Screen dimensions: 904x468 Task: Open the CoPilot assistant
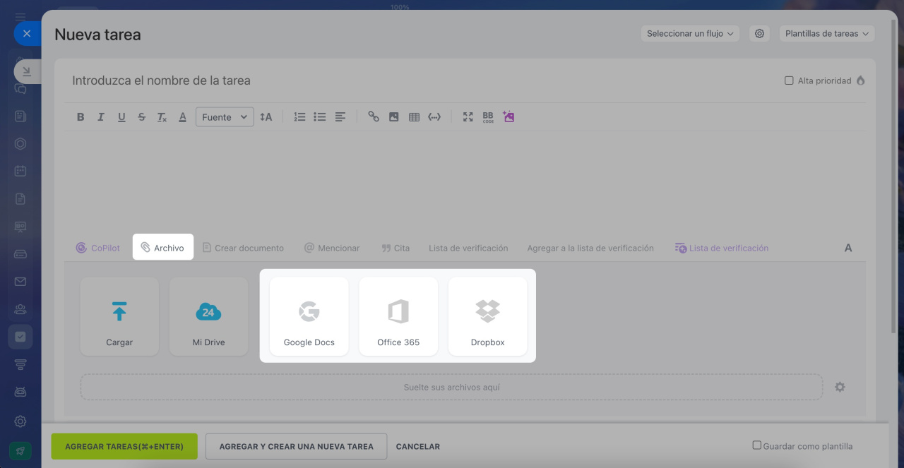click(98, 248)
